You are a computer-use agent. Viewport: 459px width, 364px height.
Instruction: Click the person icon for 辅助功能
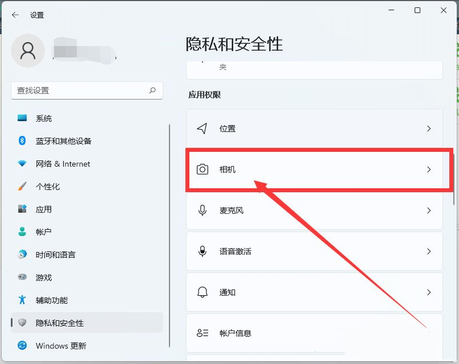(22, 300)
